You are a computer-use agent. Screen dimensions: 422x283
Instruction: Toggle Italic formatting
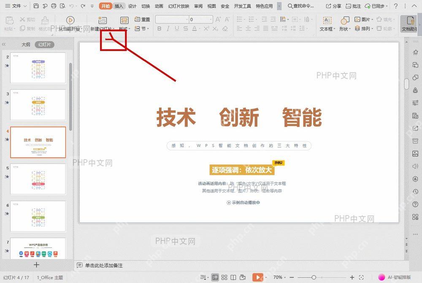(168, 28)
